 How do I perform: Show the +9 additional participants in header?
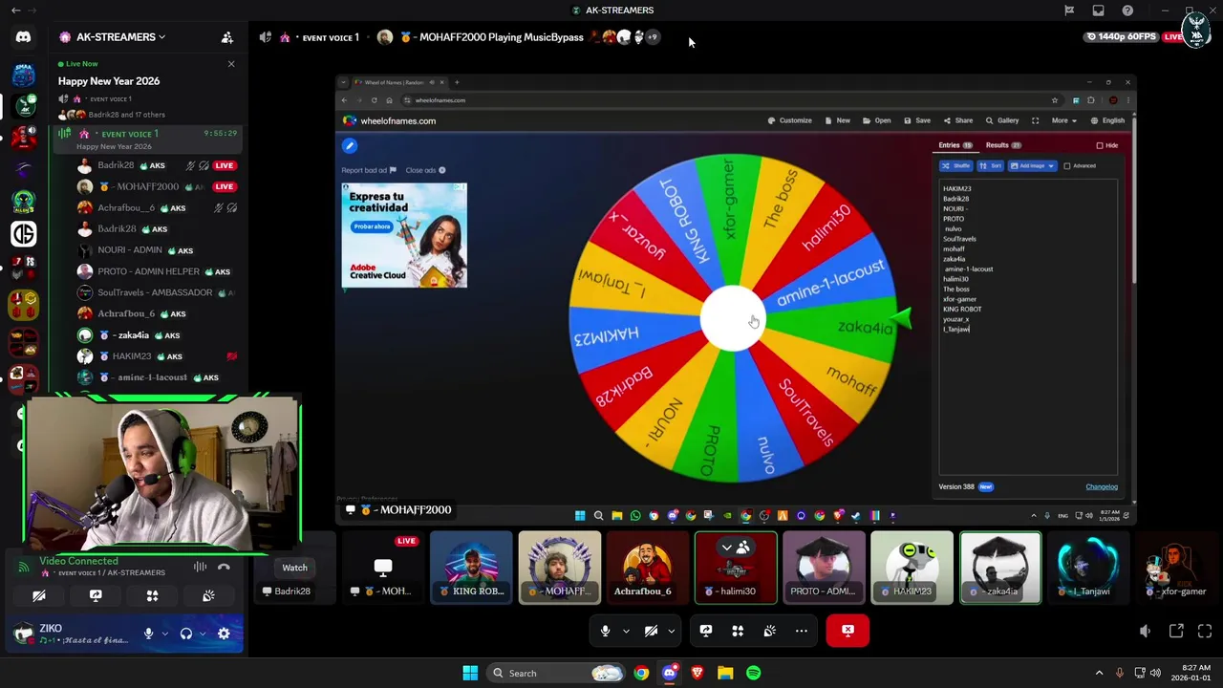click(x=653, y=37)
